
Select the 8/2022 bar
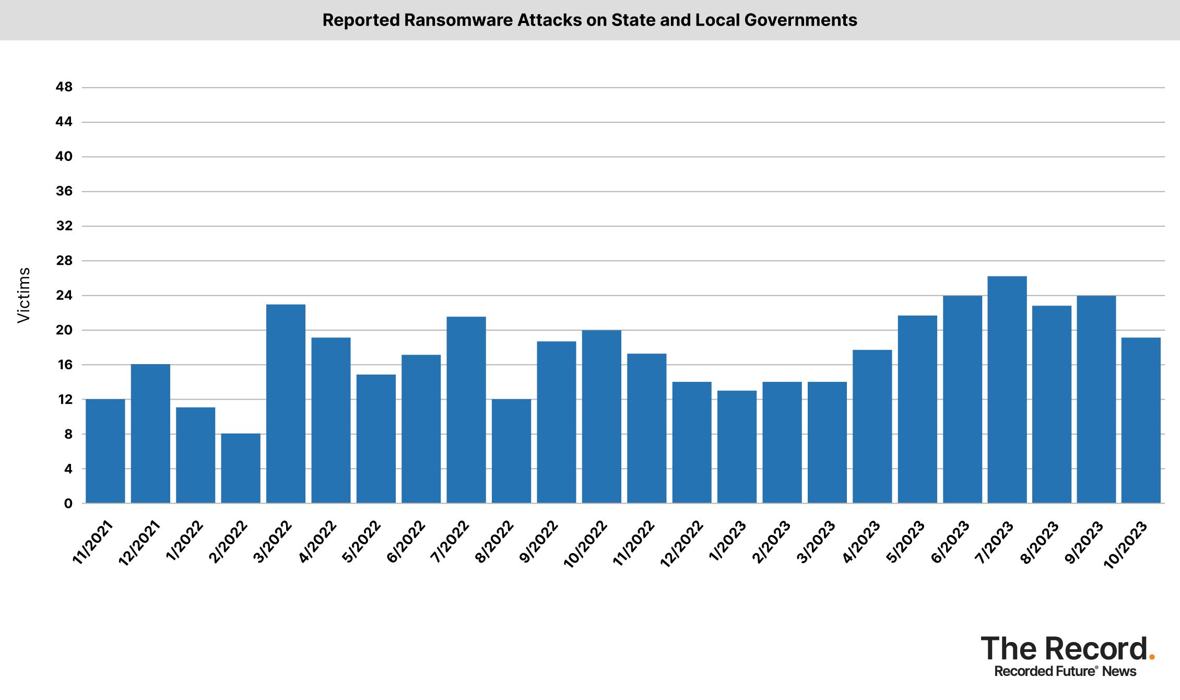pyautogui.click(x=512, y=451)
